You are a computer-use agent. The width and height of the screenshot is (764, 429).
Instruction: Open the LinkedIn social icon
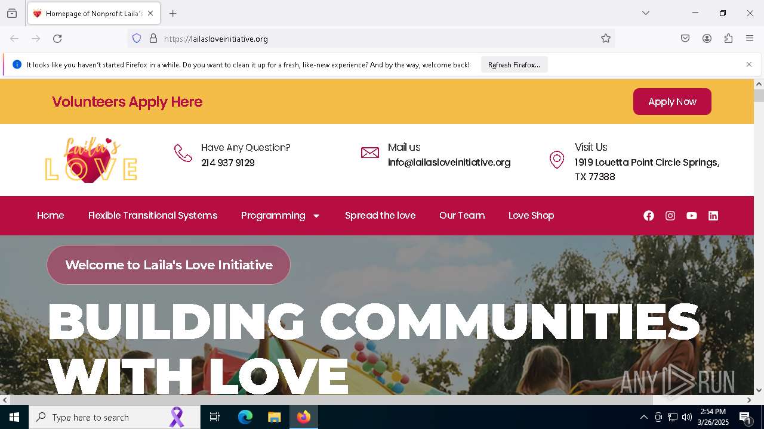click(x=713, y=216)
